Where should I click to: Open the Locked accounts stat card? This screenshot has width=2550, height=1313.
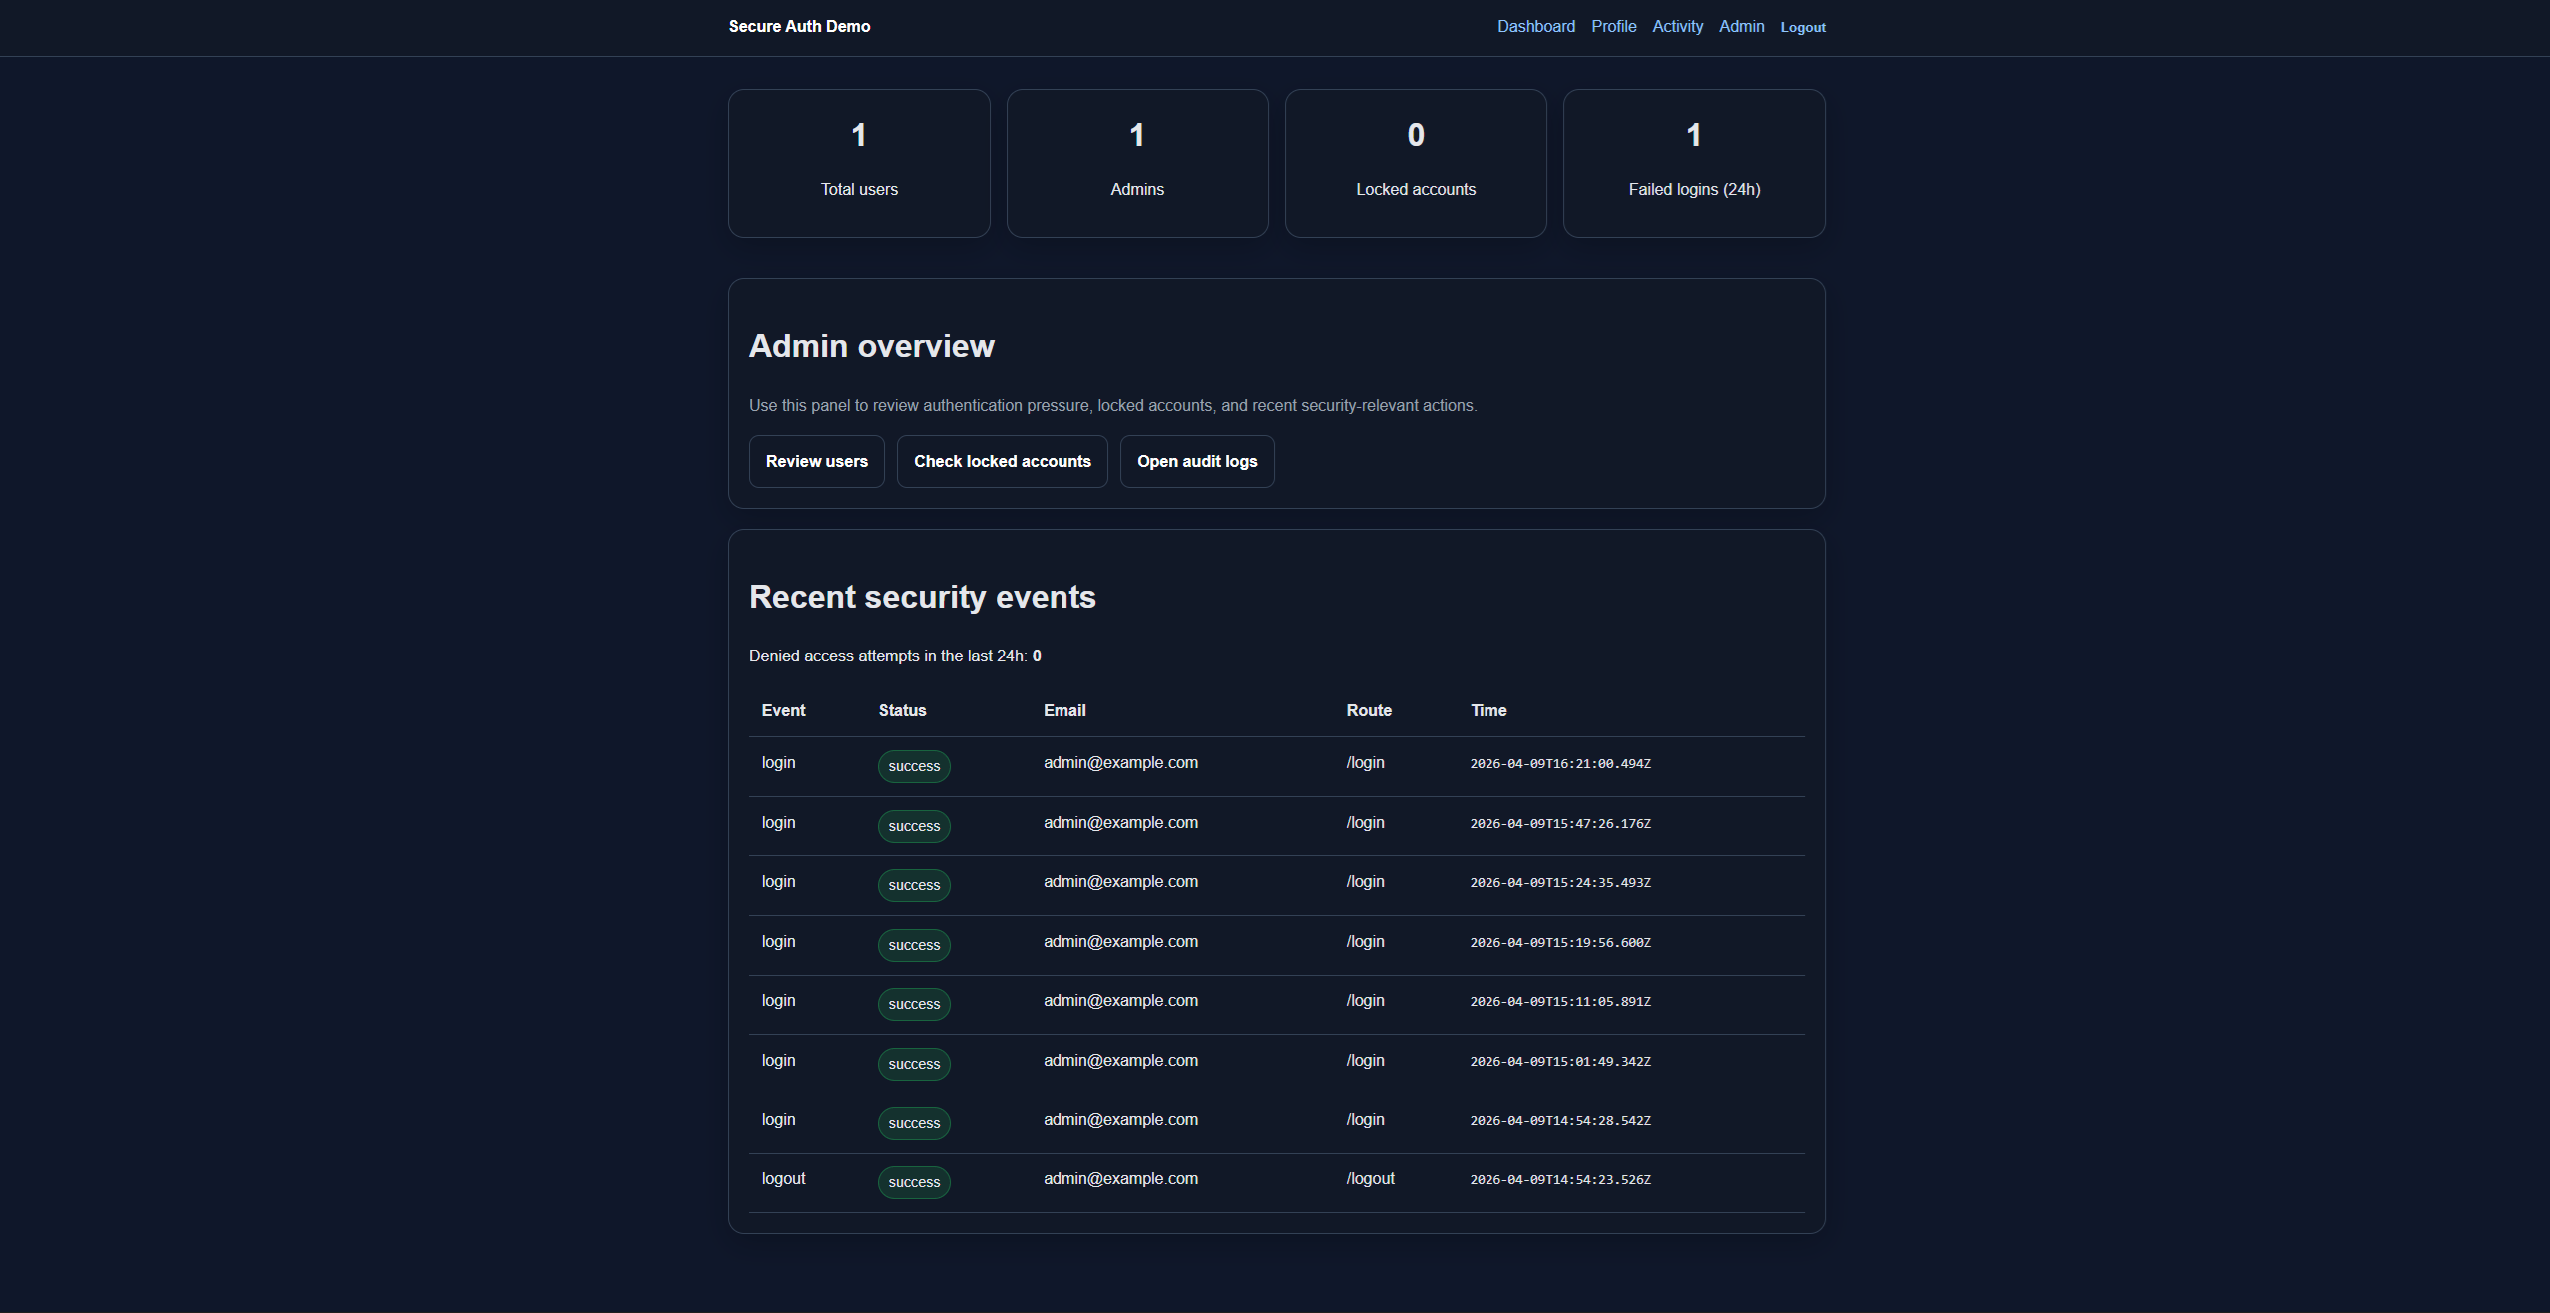[x=1416, y=163]
